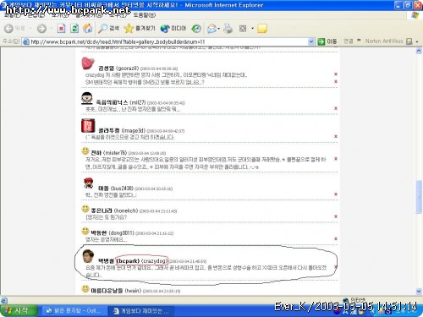Expand the Links (연결) toolbar chevron

pyautogui.click(x=359, y=41)
